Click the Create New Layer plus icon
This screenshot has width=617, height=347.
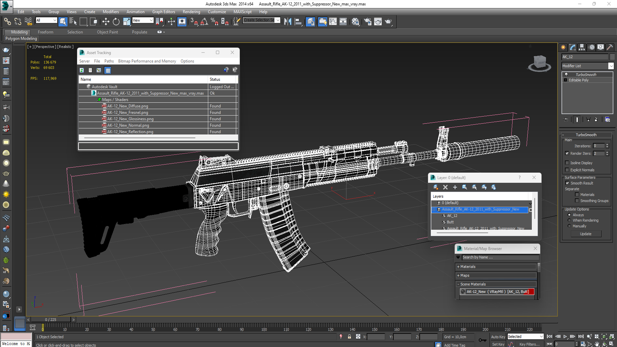[455, 187]
